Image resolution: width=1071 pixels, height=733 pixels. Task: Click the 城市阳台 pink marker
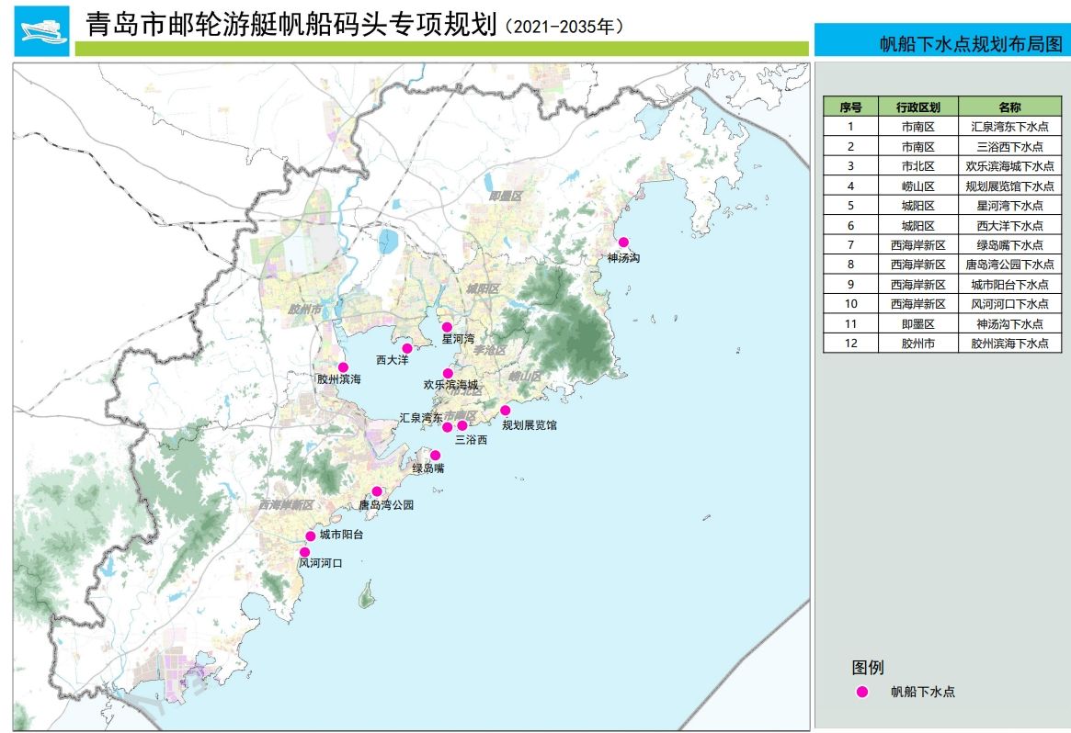coord(311,536)
